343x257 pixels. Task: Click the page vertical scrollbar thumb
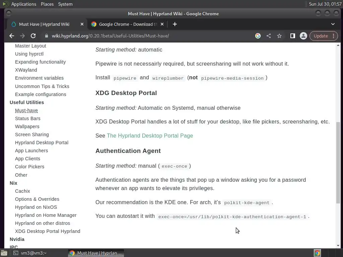click(338, 163)
